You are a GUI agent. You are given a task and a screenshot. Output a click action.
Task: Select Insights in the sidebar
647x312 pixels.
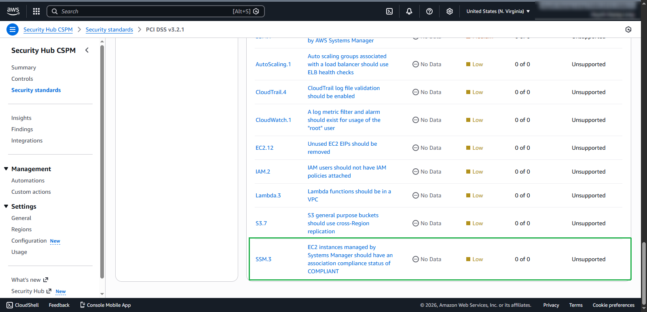point(21,118)
